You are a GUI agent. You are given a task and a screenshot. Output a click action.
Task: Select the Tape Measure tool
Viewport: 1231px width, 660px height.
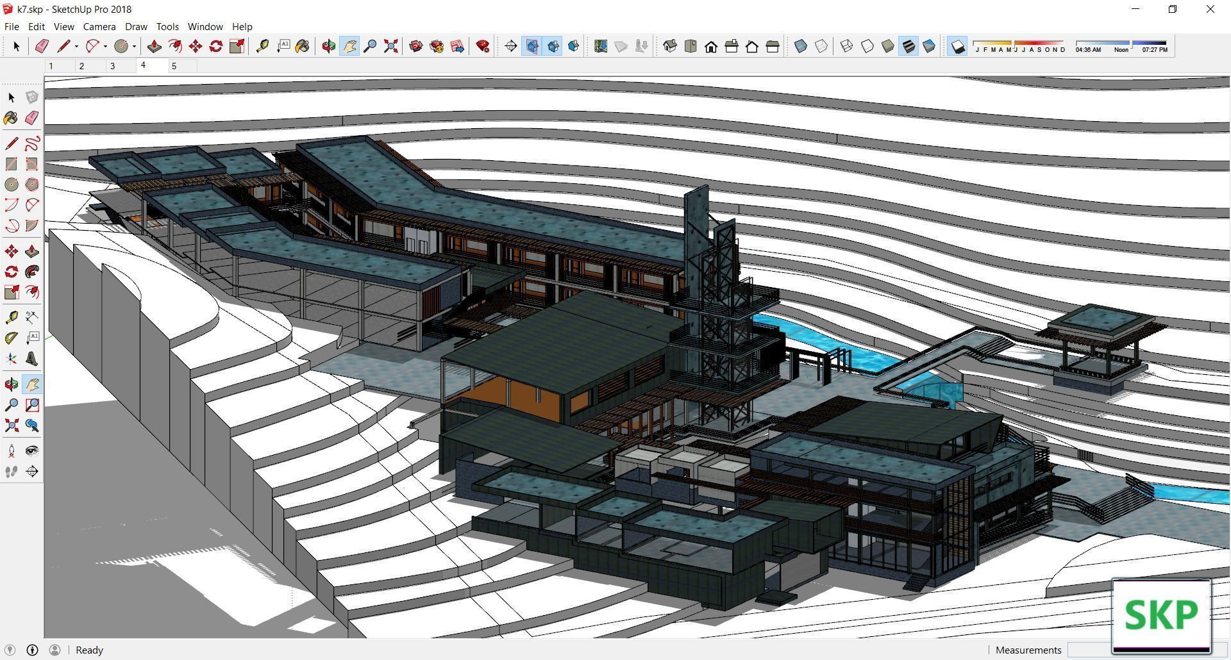[263, 46]
